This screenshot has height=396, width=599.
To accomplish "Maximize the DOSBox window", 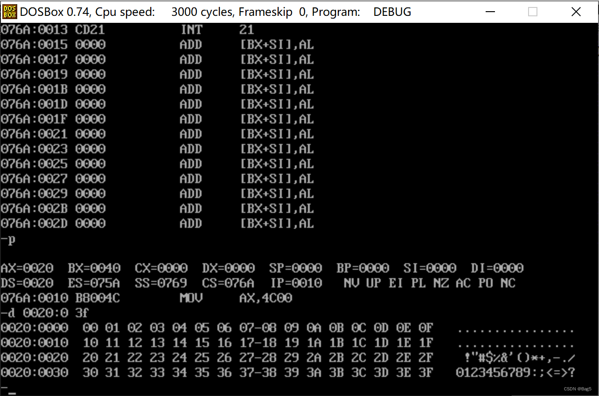I will click(x=532, y=12).
